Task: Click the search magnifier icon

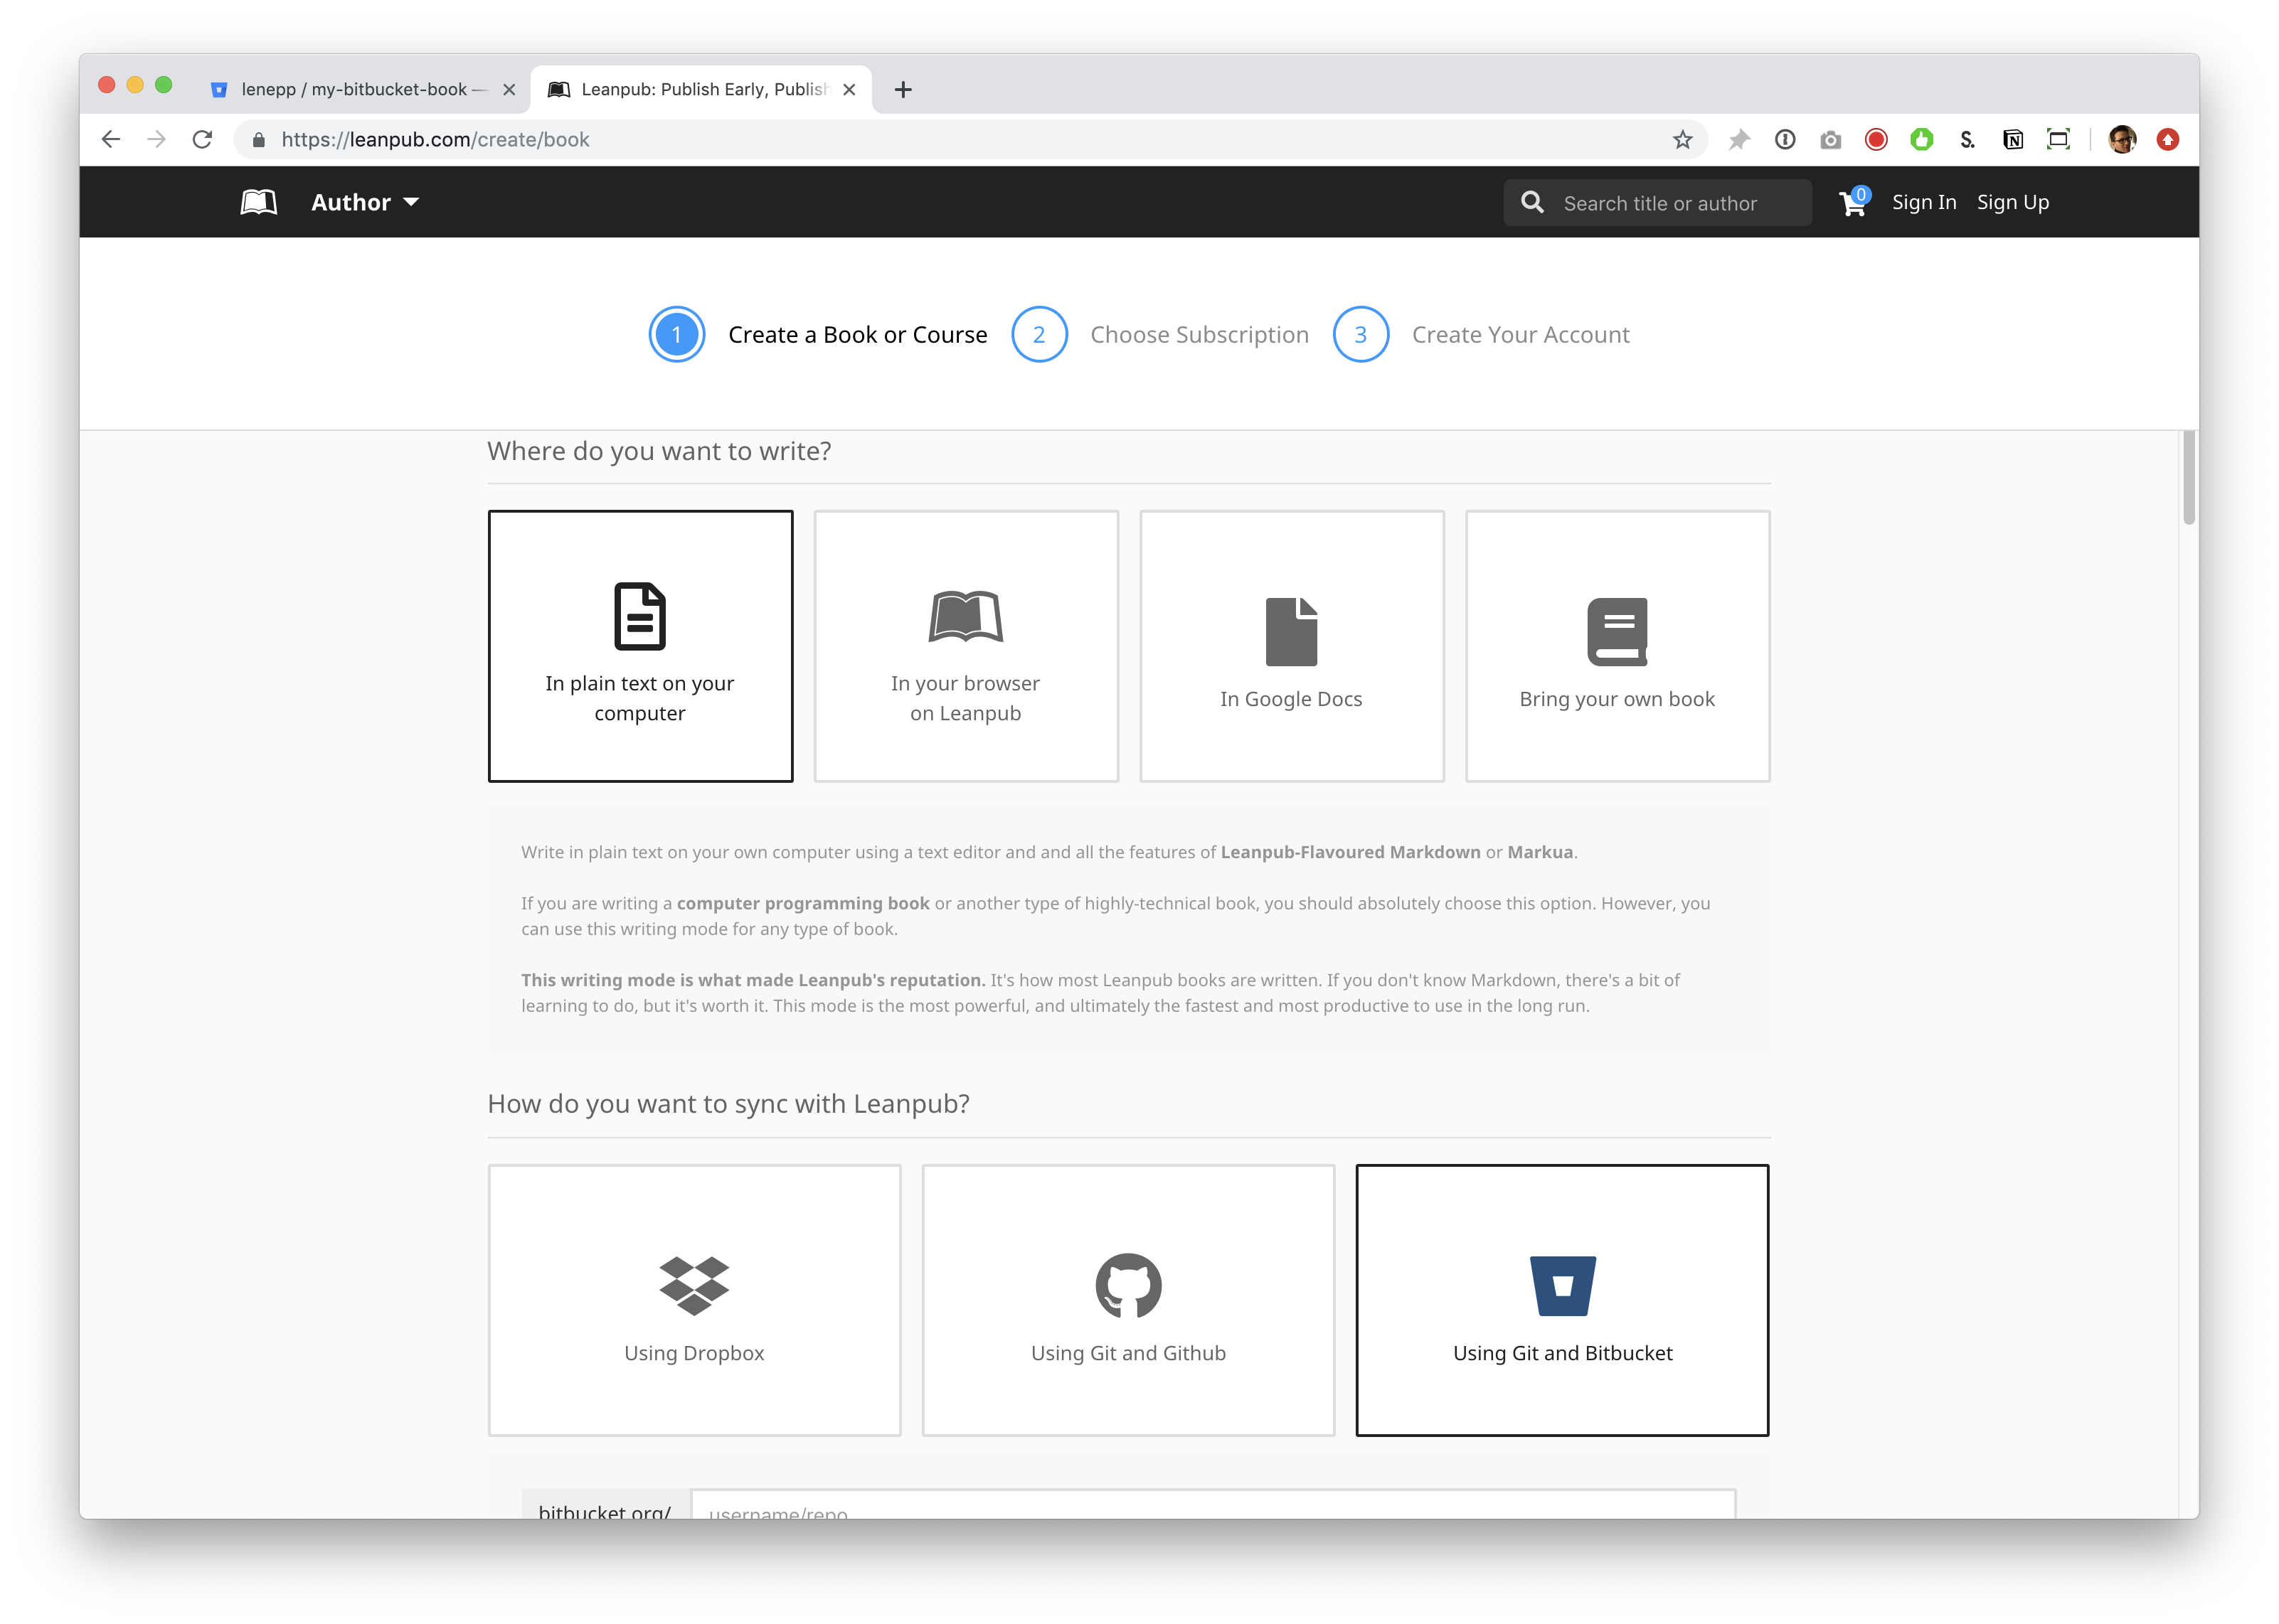Action: tap(1531, 202)
